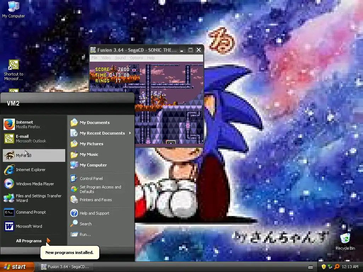Screen dimensions: 363x272
Task: Maximize the Fusion window
Action: 190,50
